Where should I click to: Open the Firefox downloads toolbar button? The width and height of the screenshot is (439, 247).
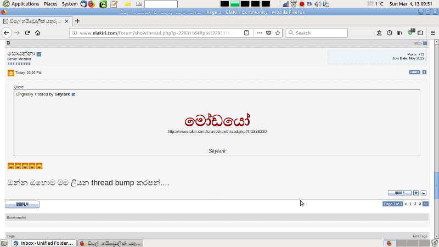click(x=379, y=33)
